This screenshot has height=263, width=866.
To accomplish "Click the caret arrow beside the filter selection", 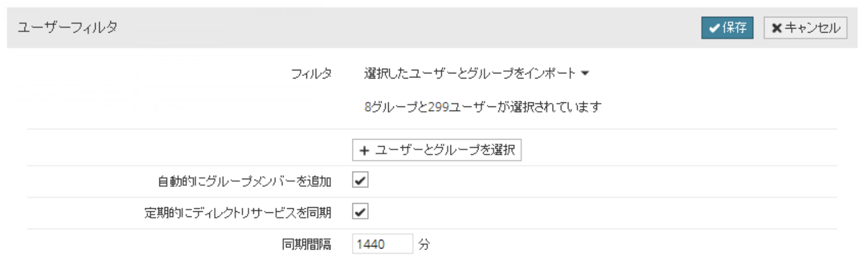I will click(x=586, y=74).
